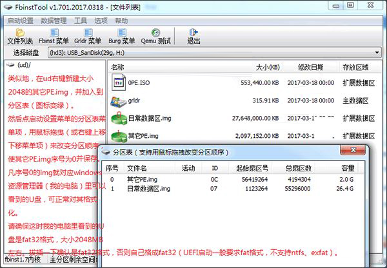Click the 序号 column header in 分区表
387x268 pixels.
click(112, 168)
